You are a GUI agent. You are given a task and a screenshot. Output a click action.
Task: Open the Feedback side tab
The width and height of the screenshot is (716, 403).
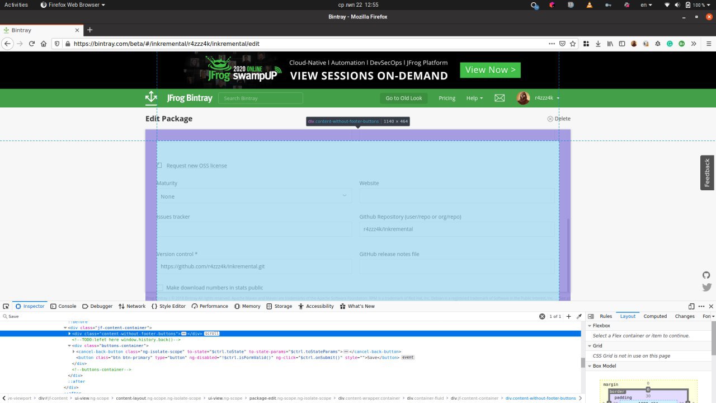[708, 172]
